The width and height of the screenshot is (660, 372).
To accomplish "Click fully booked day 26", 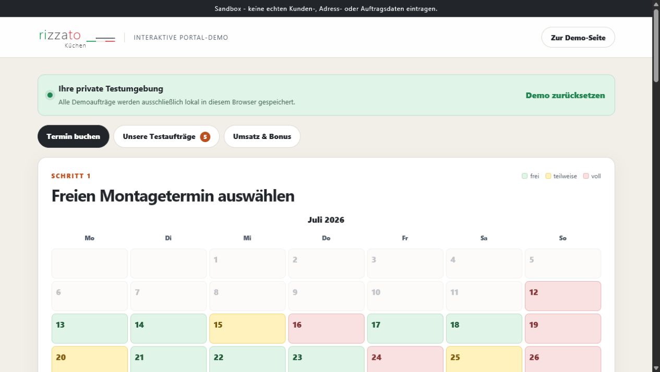I will coord(563,359).
